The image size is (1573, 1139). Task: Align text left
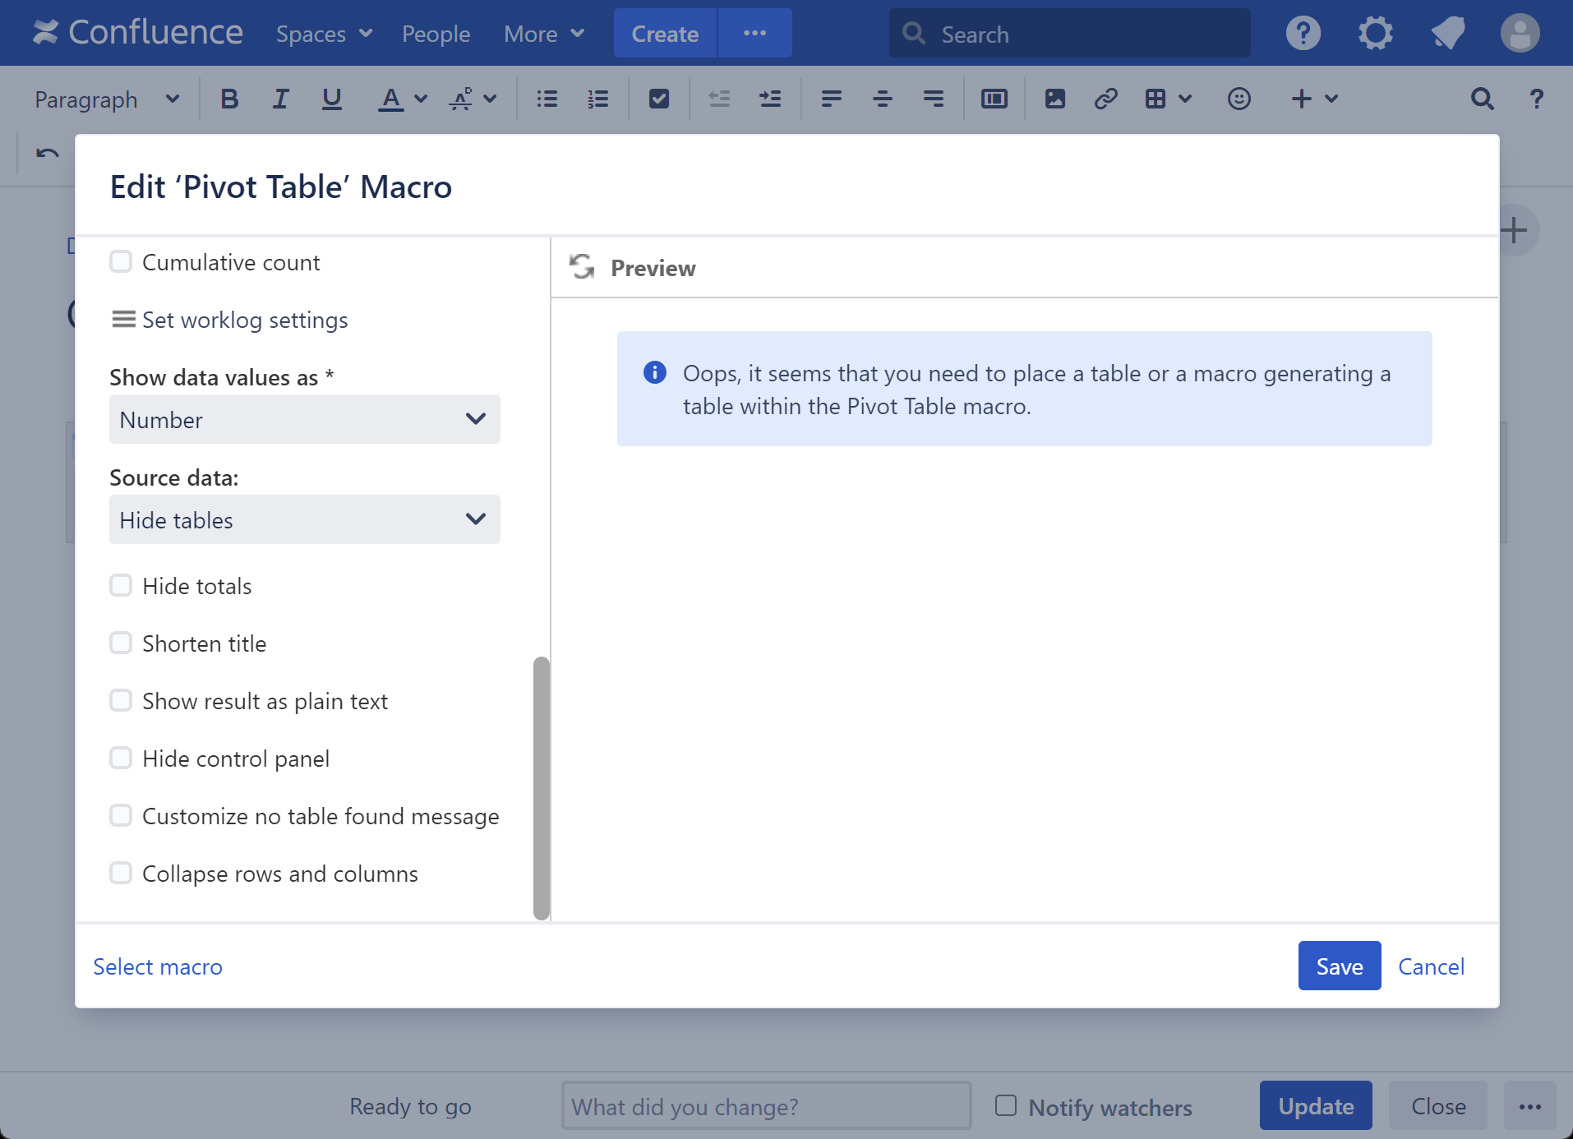pyautogui.click(x=832, y=99)
